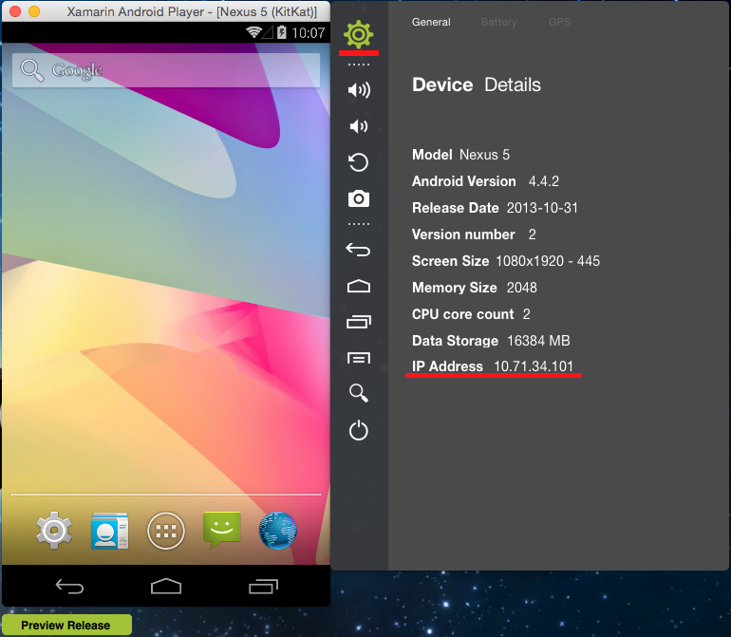Click the sidebar Search magnifier icon
Screen dimensions: 731x637
pos(359,393)
